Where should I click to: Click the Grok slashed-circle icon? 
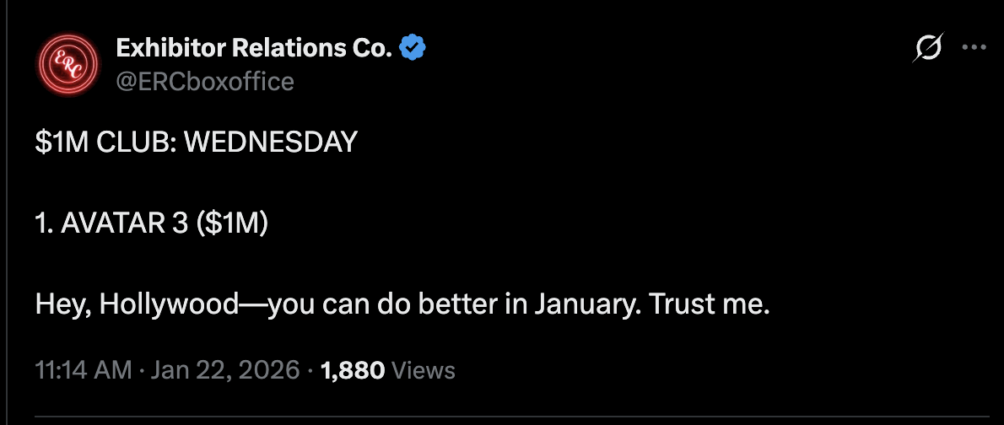click(x=927, y=49)
